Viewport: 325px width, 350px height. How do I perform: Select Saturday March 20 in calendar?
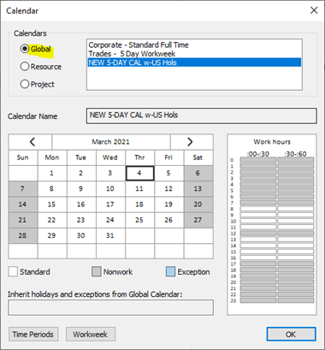click(198, 205)
